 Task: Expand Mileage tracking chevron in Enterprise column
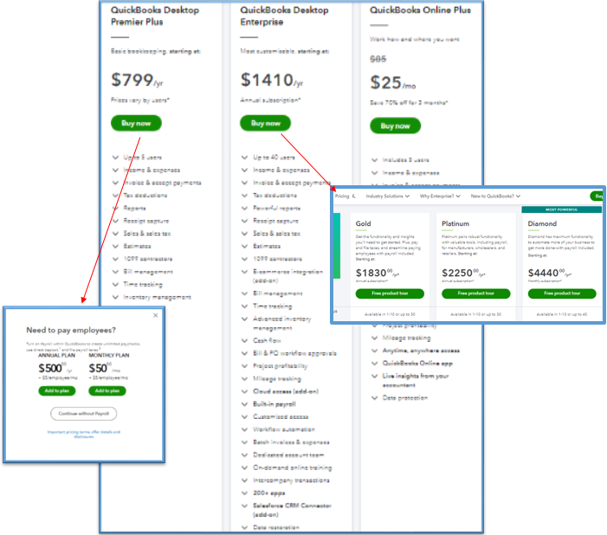click(x=245, y=378)
